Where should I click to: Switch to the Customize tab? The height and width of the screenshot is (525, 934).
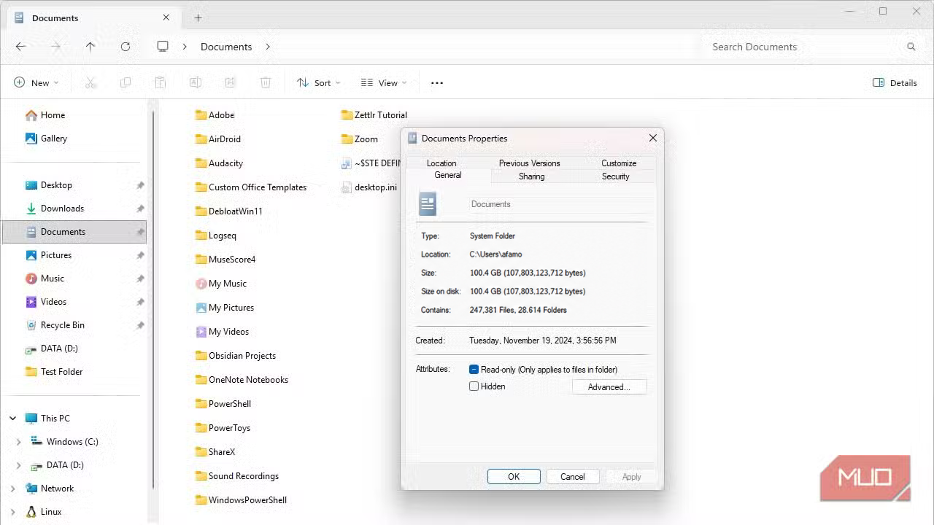(619, 163)
